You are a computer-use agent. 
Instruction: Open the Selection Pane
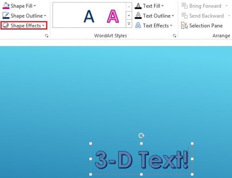click(x=202, y=25)
